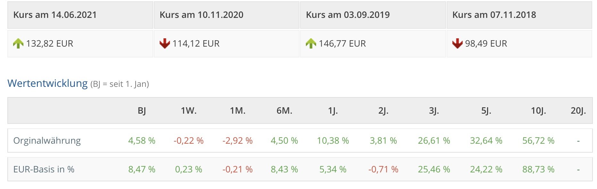Click red down arrow beside 98,49 EUR

(x=457, y=43)
